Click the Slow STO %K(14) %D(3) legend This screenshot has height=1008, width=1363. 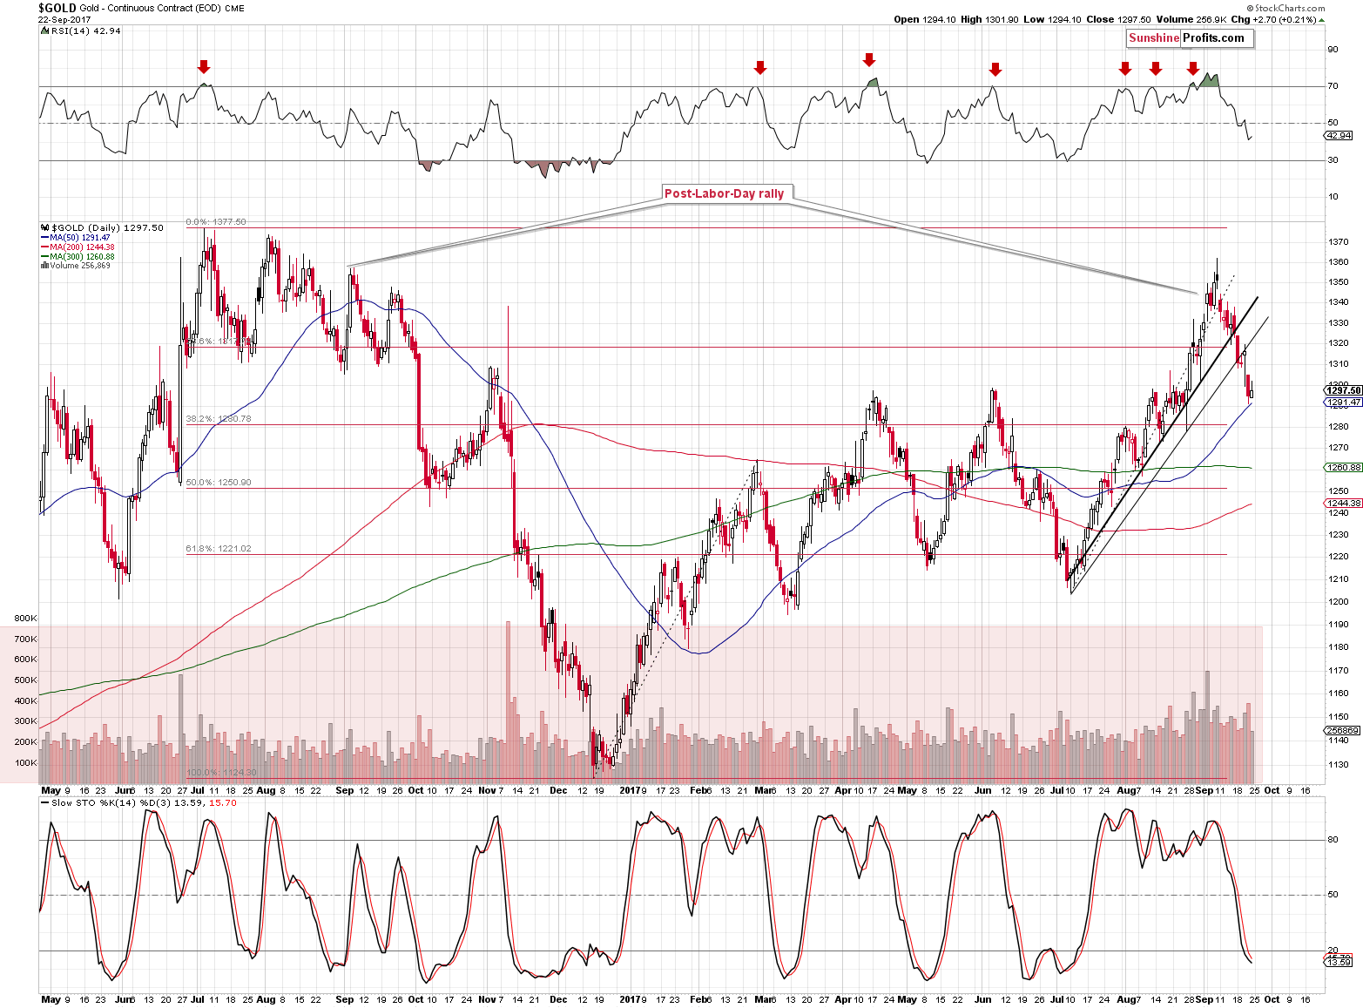[x=138, y=803]
